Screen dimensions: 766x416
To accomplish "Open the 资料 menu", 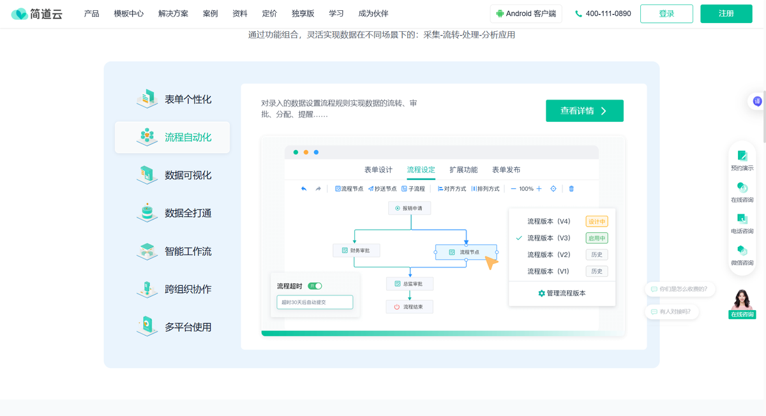I will (240, 13).
